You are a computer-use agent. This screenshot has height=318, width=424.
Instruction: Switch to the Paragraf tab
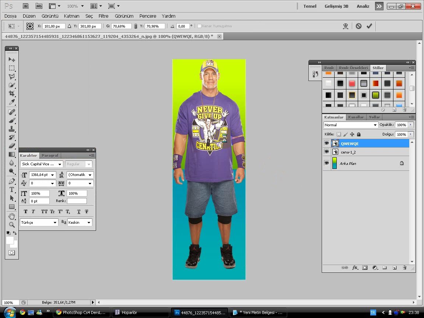coord(50,155)
